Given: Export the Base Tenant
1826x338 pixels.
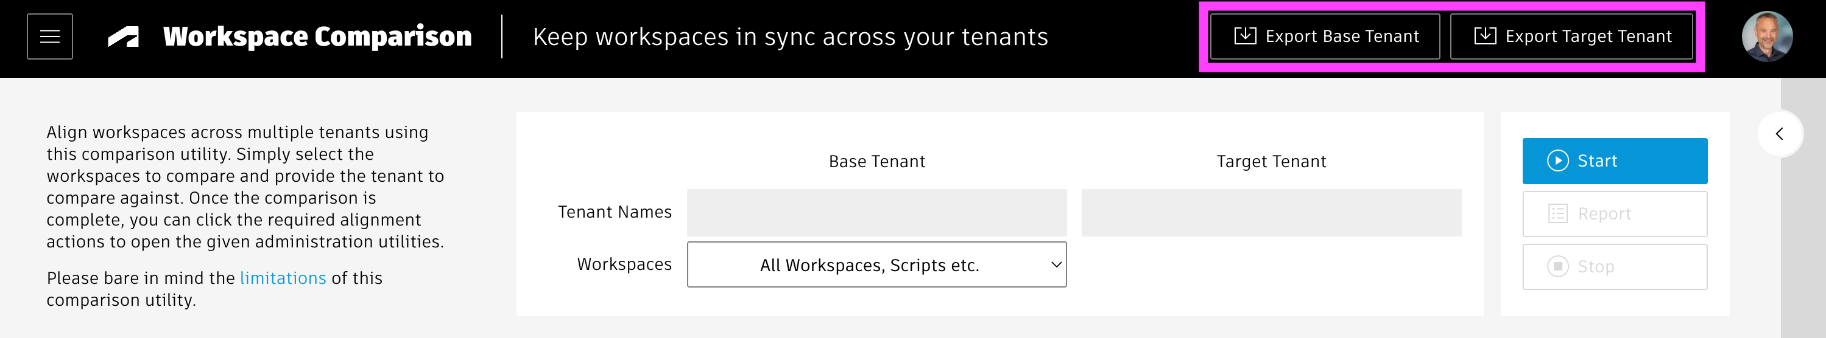Looking at the screenshot, I should coord(1324,36).
